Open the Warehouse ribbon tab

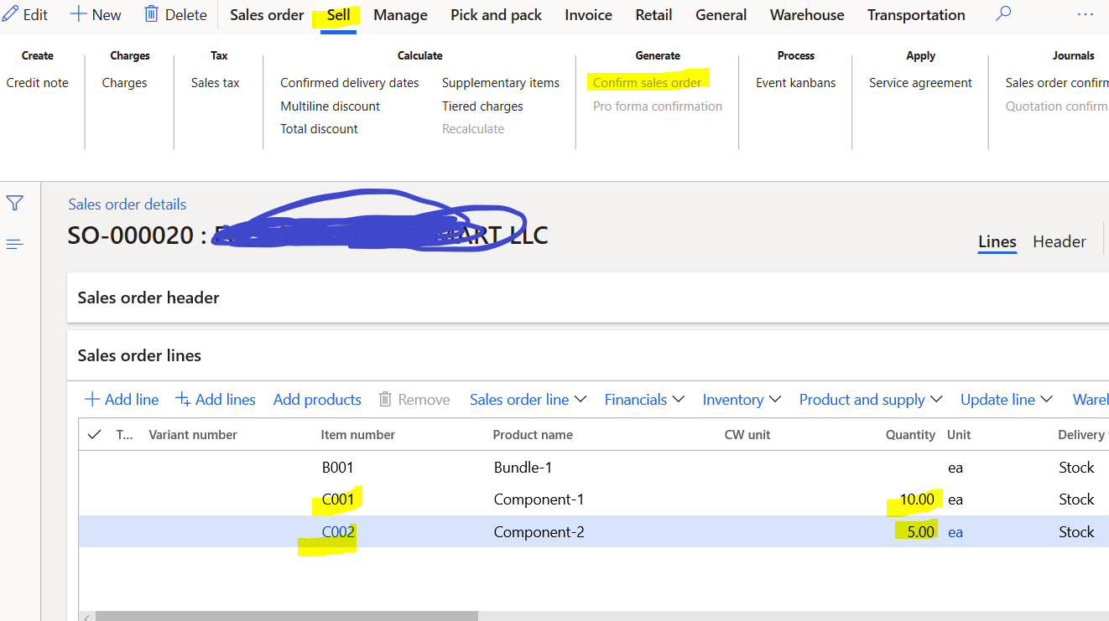[806, 14]
